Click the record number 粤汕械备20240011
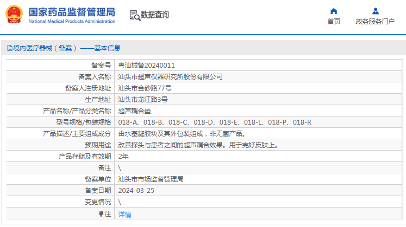 (x=146, y=65)
